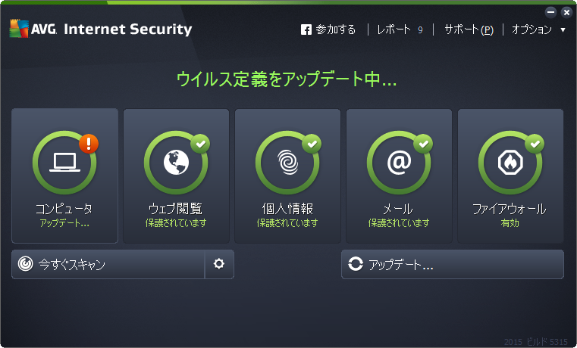Click the update refresh arrows icon
The width and height of the screenshot is (577, 348).
click(x=356, y=264)
